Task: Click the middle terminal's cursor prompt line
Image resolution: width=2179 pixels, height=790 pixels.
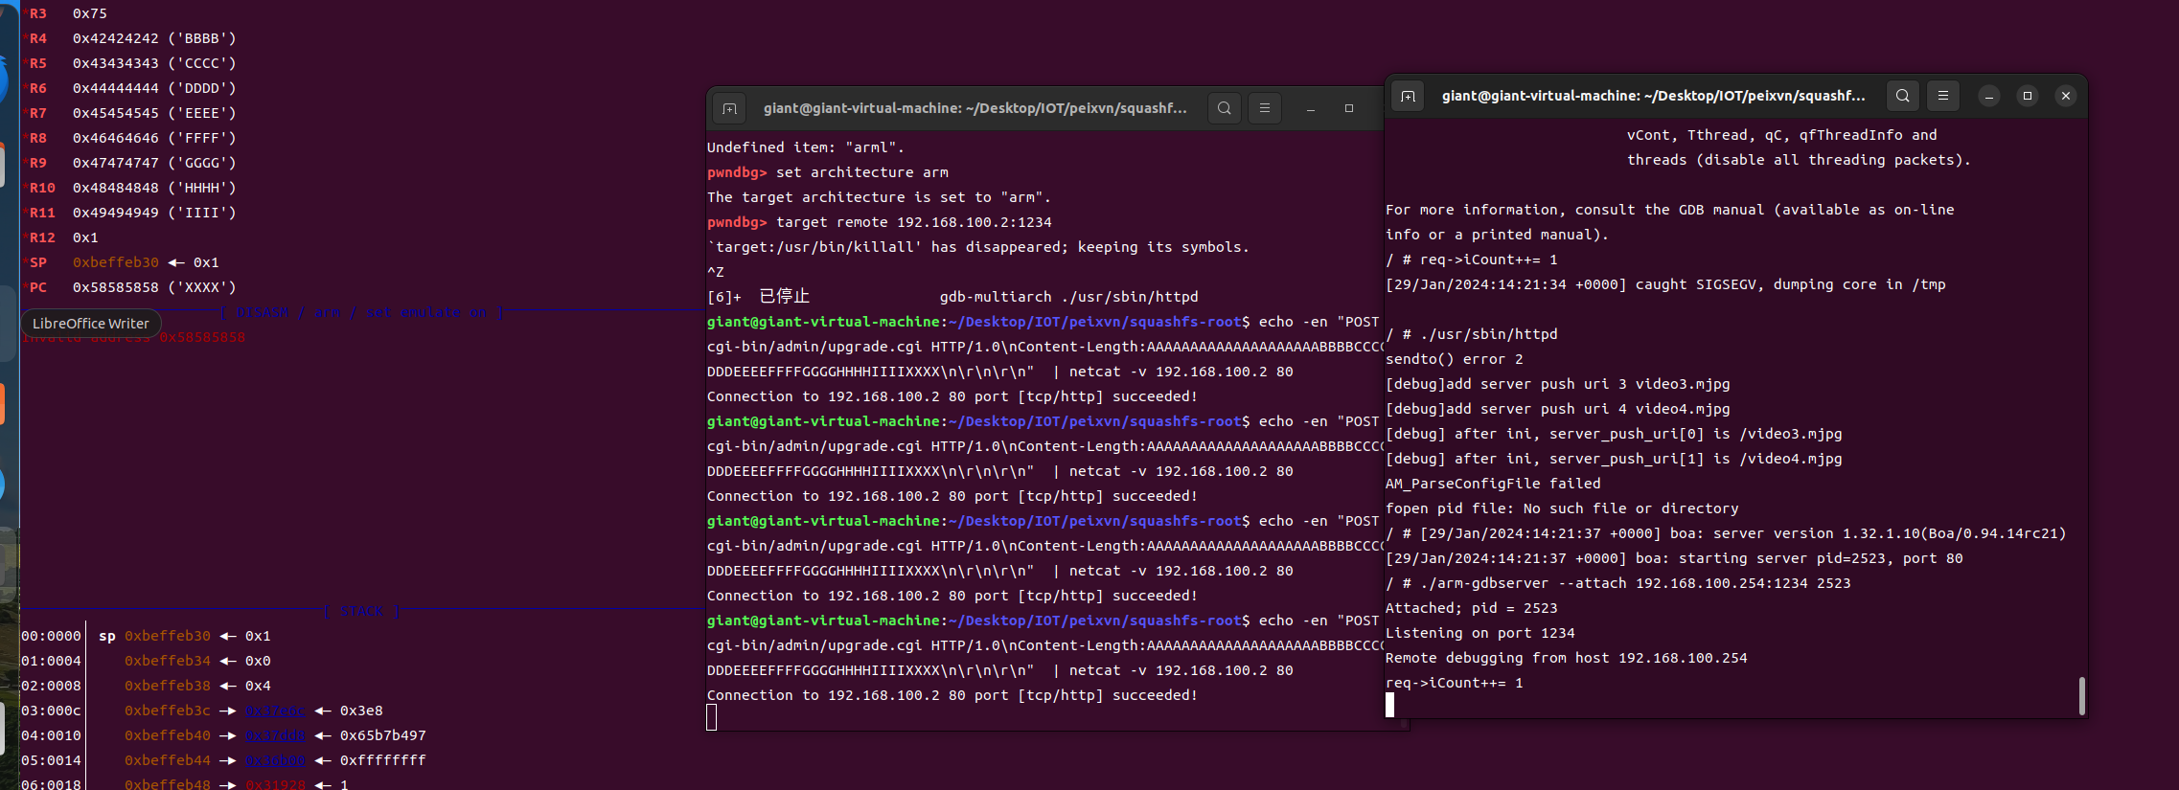Action: coord(712,717)
